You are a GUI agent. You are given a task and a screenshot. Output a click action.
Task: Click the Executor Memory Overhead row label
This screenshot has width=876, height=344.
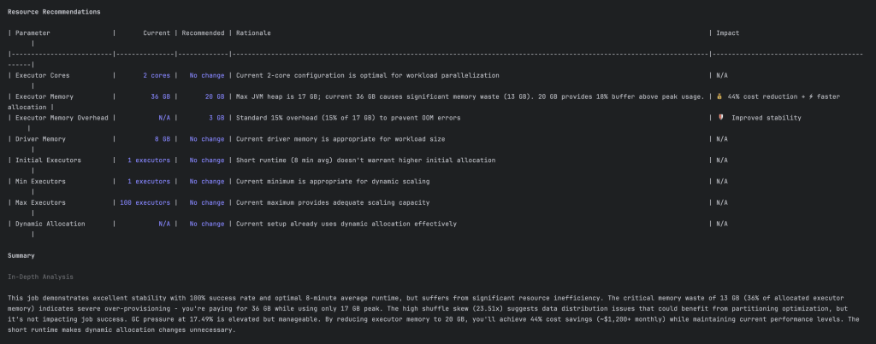tap(62, 118)
